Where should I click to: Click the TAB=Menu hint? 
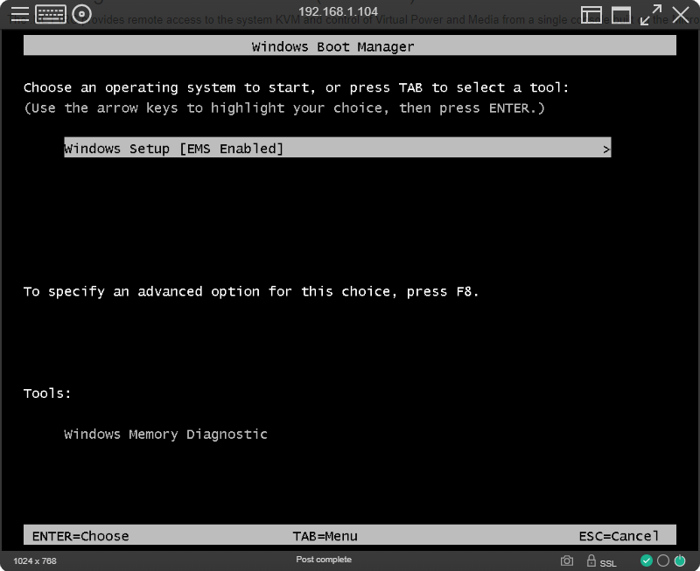325,536
